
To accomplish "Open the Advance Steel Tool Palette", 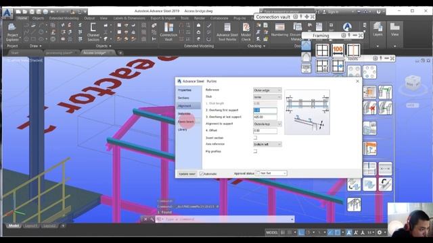I will [x=227, y=32].
